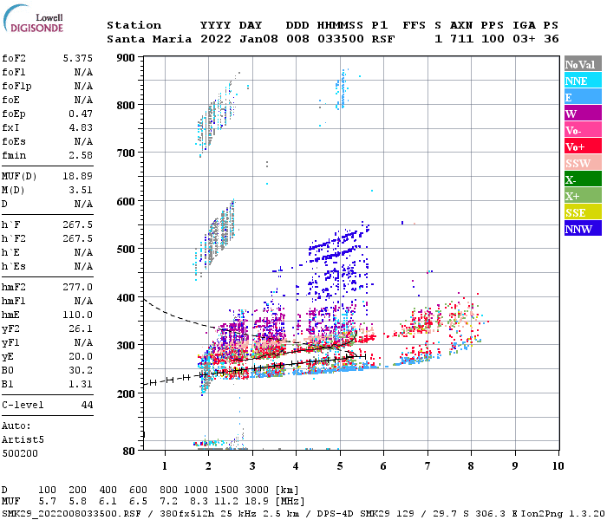Click the fxI value 4.83
The width and height of the screenshot is (607, 520).
[x=81, y=127]
